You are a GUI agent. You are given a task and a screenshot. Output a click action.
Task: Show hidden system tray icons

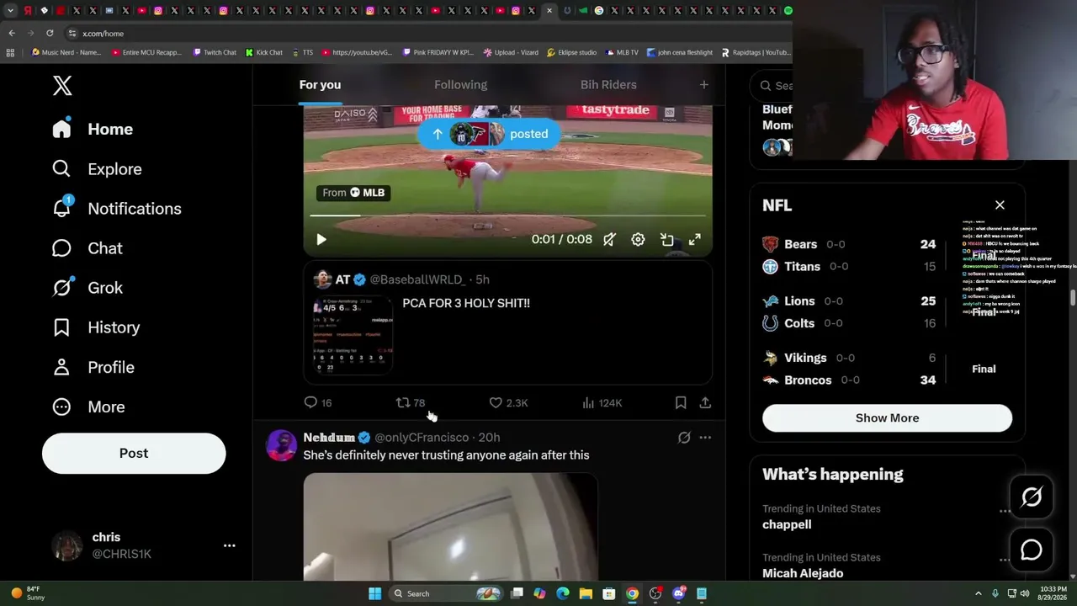(978, 593)
